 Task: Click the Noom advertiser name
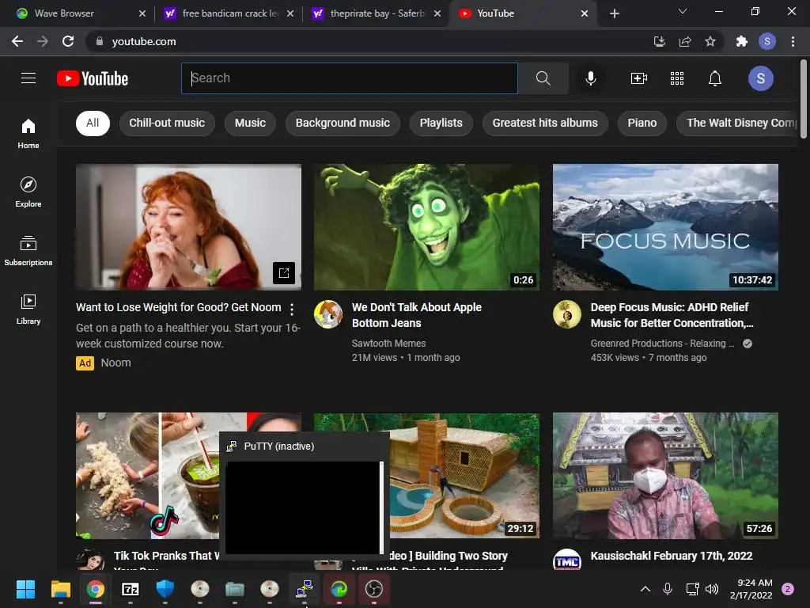click(115, 363)
